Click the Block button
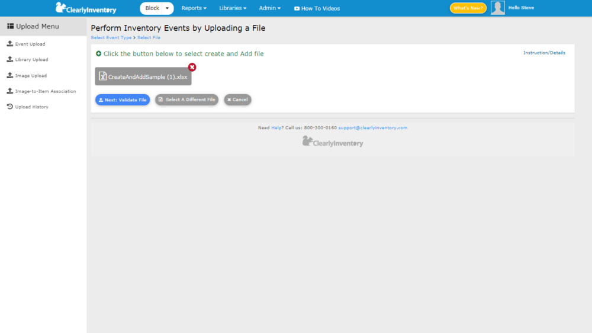 (x=152, y=8)
